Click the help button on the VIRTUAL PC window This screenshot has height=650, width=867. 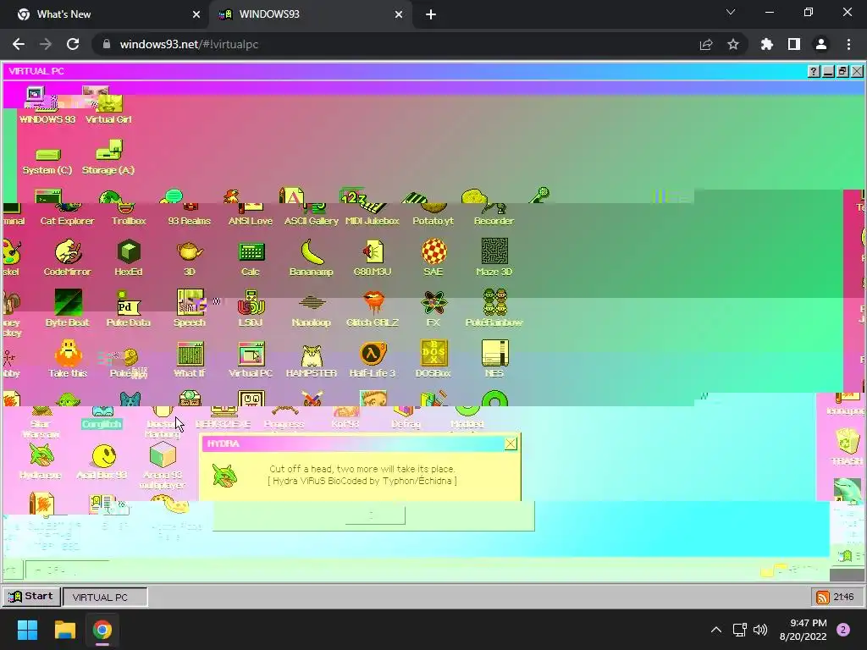tap(814, 71)
